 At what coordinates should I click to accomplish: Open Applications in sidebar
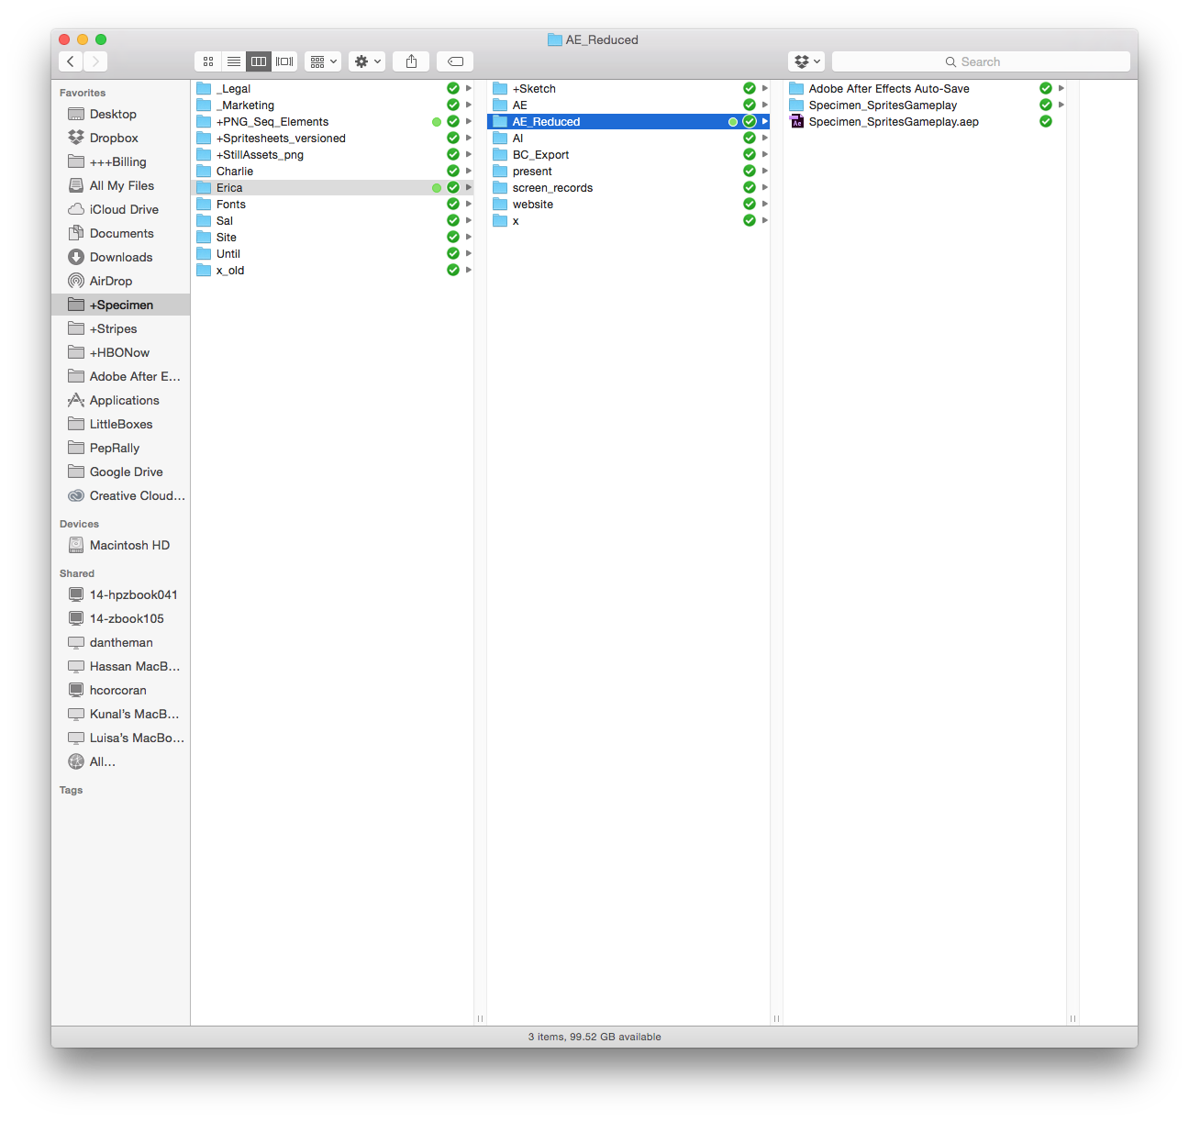pos(120,400)
